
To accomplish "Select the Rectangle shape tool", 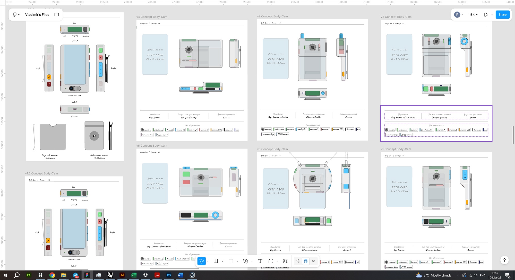I will [231, 261].
